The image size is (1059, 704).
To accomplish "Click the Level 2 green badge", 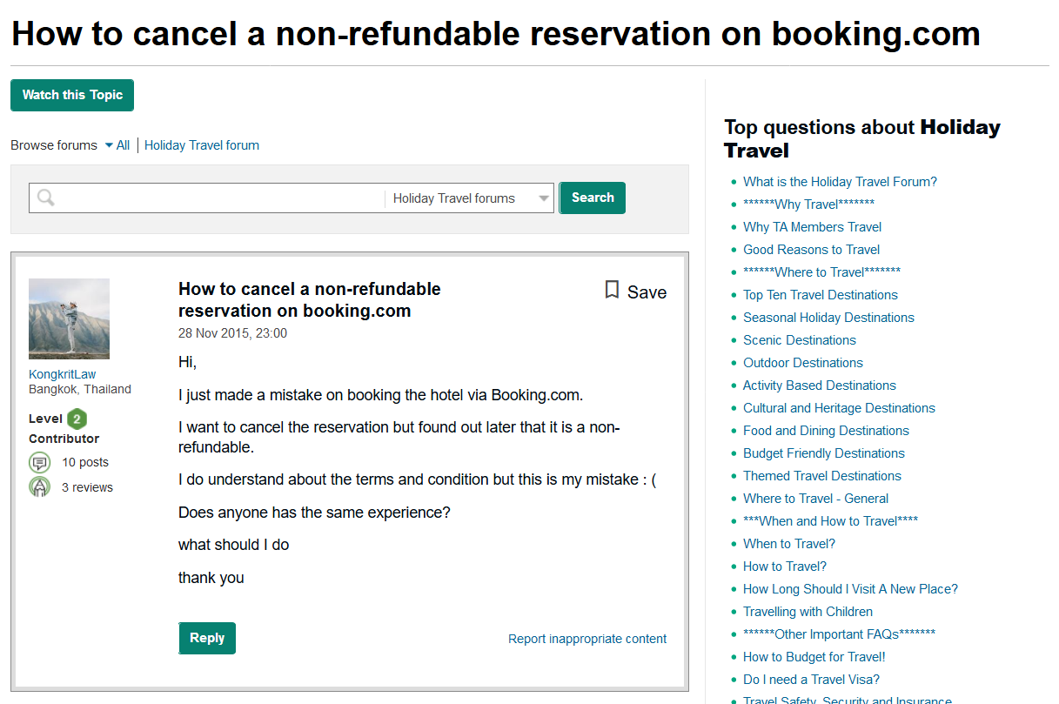I will tap(77, 419).
